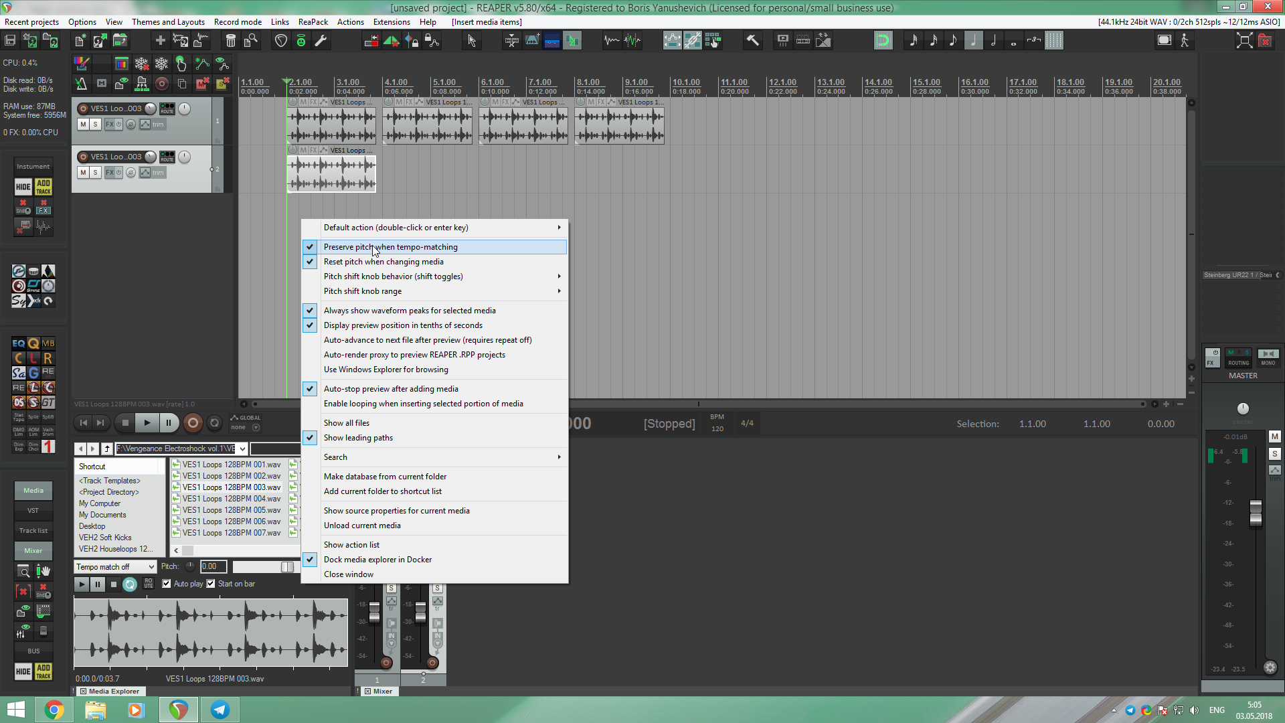Select 'Show all files' menu entry
1285x723 pixels.
[x=347, y=423]
